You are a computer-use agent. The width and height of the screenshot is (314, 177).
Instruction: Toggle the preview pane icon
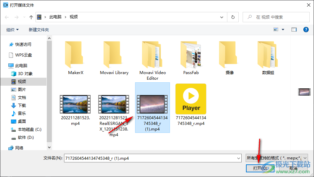point(294,30)
